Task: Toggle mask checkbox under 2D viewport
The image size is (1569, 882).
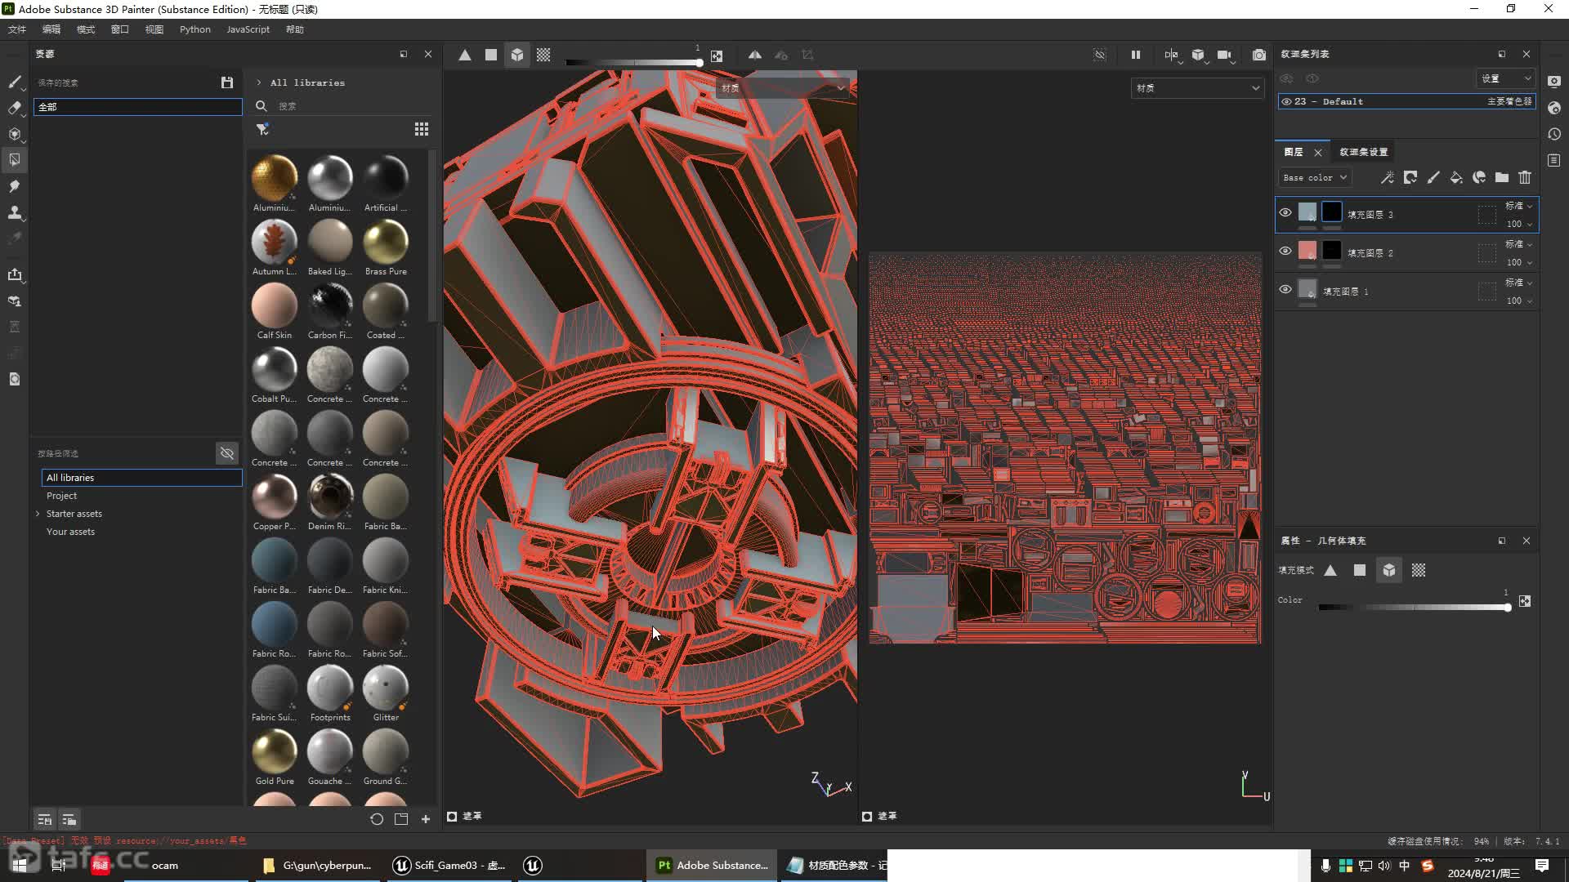Action: 867,816
